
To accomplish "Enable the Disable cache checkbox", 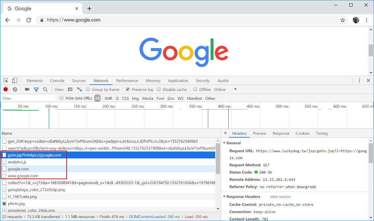I will tap(158, 89).
